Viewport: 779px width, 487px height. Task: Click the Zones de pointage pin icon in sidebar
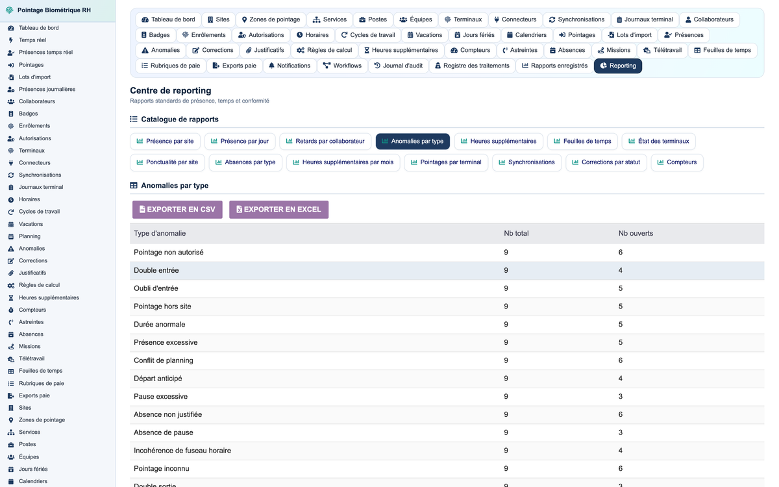[x=11, y=420]
